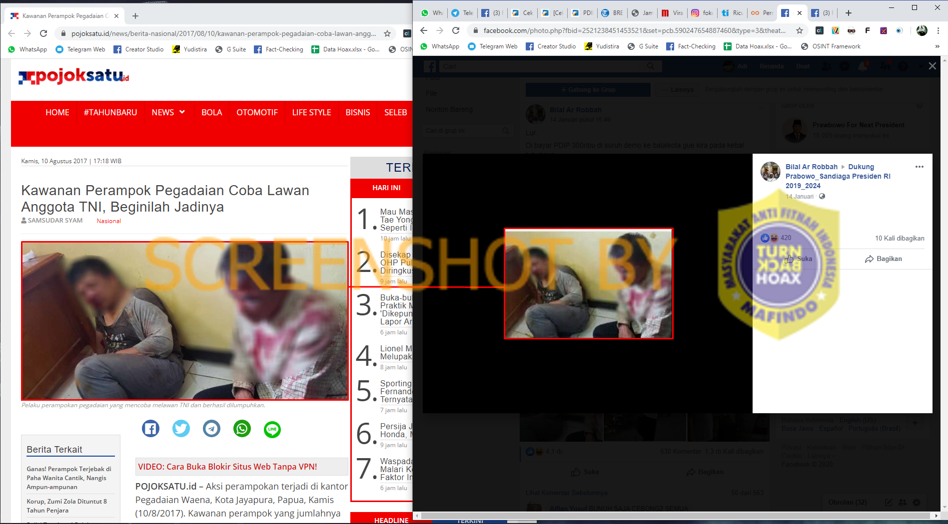Bookmark the Facebook page with the star icon

(x=800, y=30)
